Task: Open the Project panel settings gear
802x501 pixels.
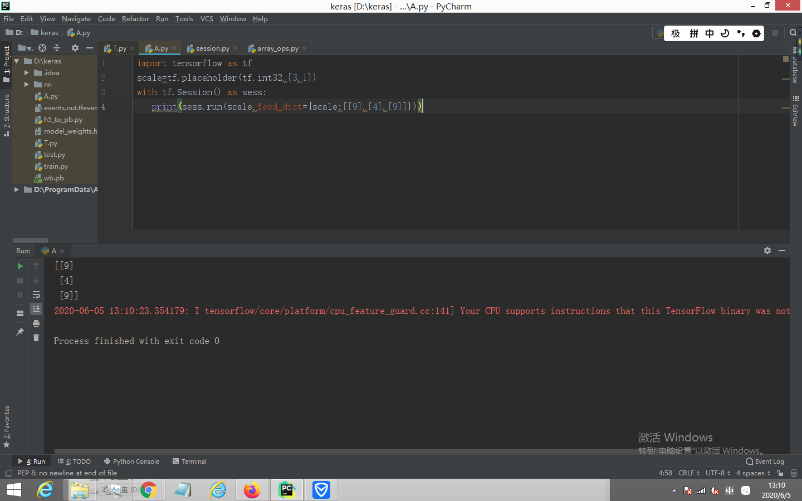Action: coord(75,48)
